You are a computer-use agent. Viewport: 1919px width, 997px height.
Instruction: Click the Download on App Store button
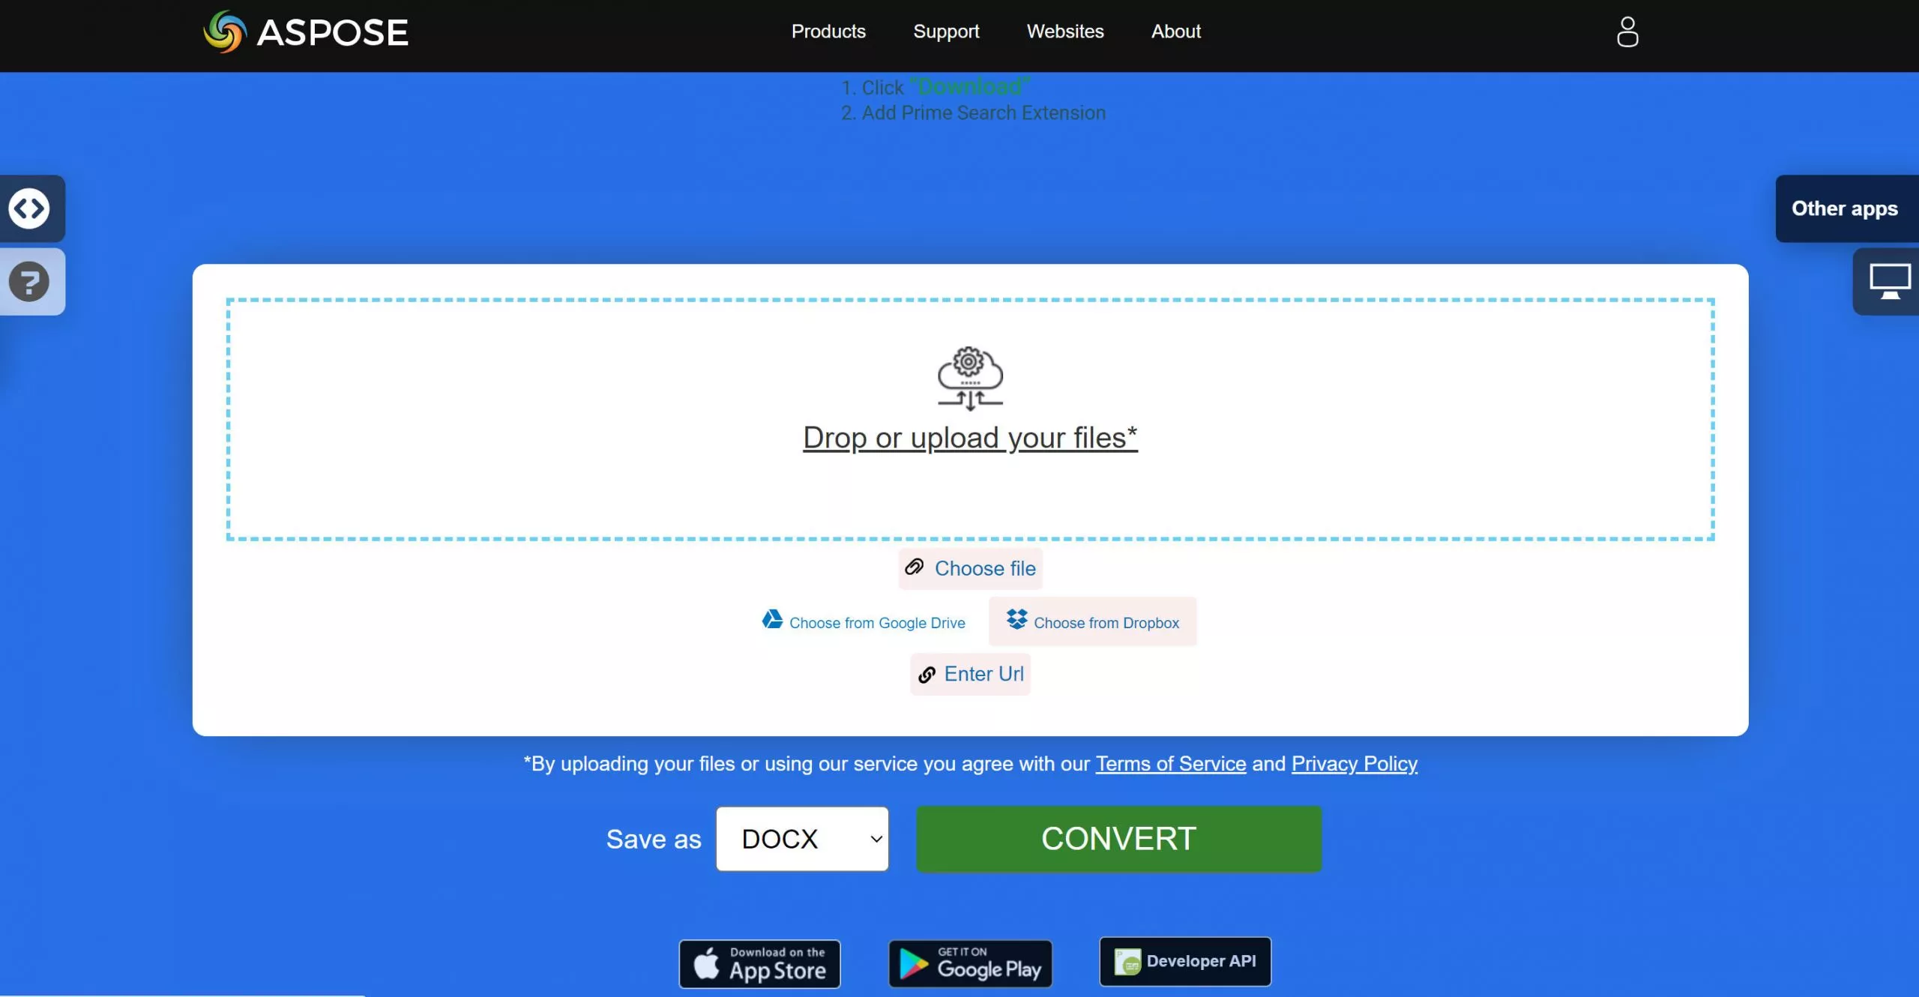tap(759, 960)
